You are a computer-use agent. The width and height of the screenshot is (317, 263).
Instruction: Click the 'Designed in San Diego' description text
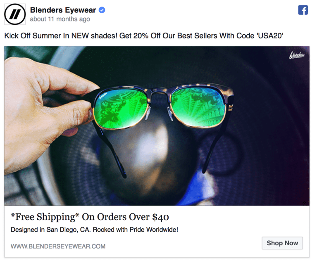tap(94, 230)
